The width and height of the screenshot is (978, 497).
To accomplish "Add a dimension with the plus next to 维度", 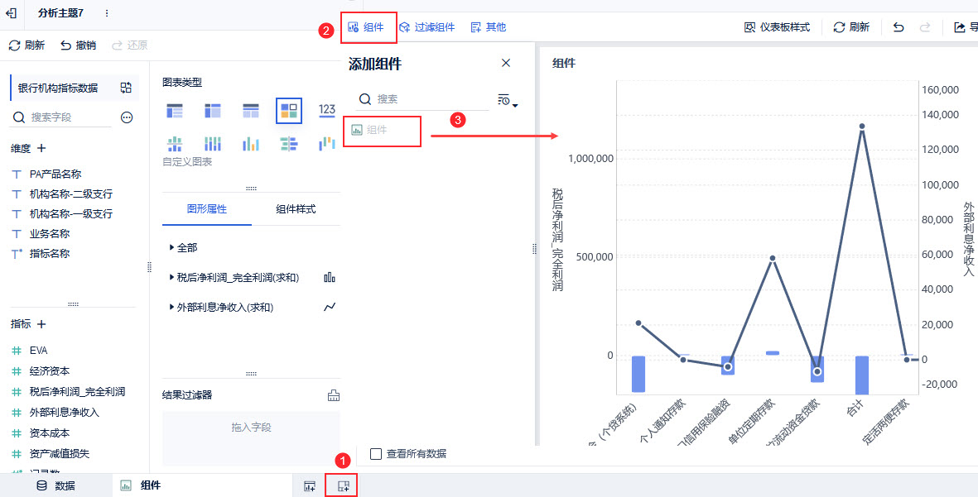I will click(x=41, y=148).
